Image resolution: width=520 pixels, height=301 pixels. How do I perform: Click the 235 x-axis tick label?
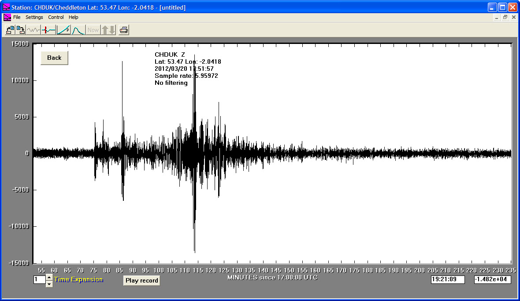tap(511, 270)
